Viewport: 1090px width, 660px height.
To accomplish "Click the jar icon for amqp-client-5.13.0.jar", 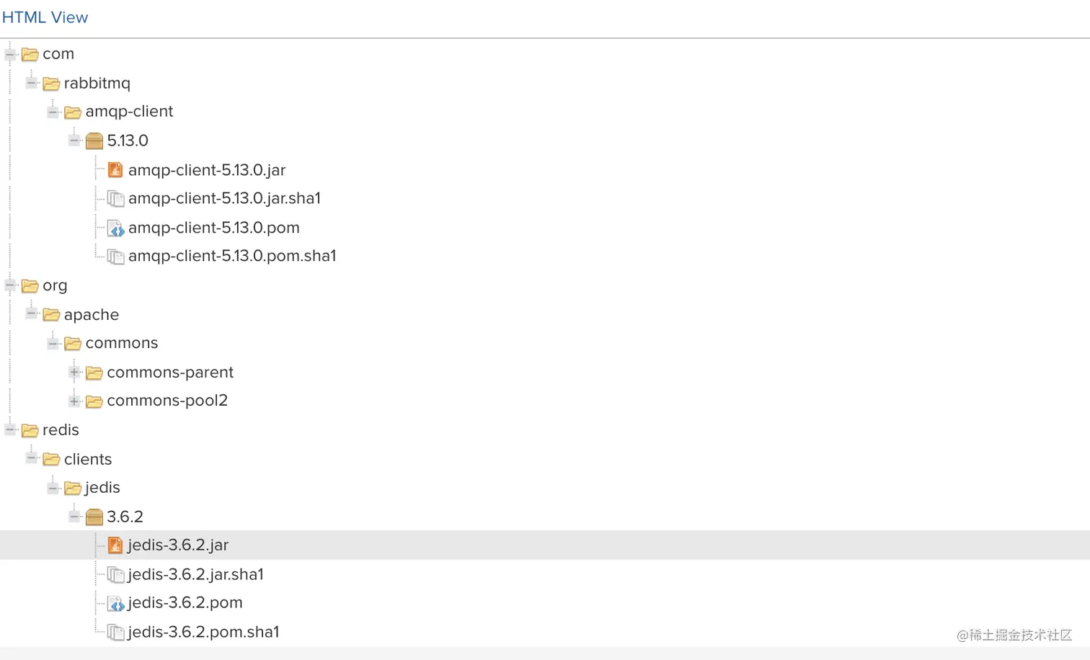I will pyautogui.click(x=115, y=170).
